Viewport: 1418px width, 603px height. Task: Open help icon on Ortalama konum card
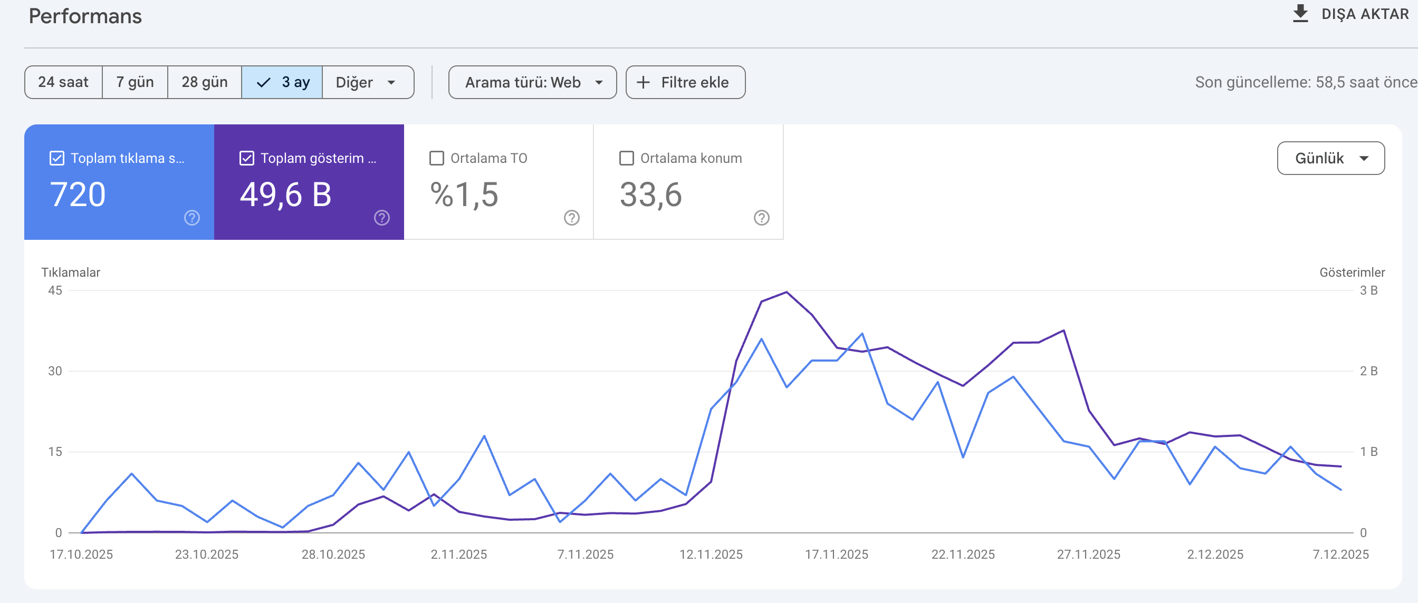pos(761,218)
